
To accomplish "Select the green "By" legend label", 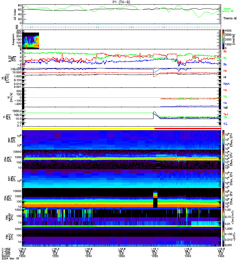I will click(225, 58).
